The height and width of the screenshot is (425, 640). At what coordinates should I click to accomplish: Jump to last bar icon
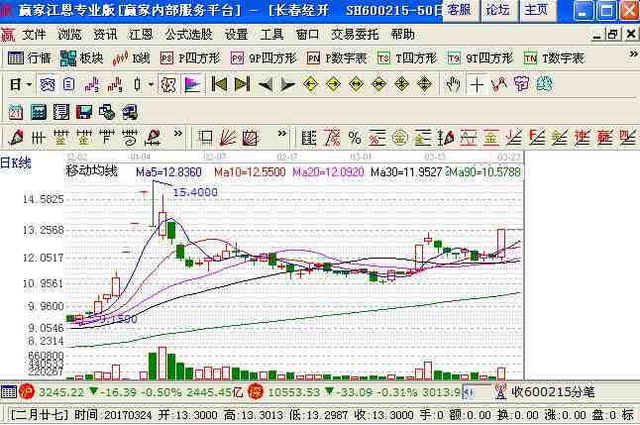coord(242,84)
